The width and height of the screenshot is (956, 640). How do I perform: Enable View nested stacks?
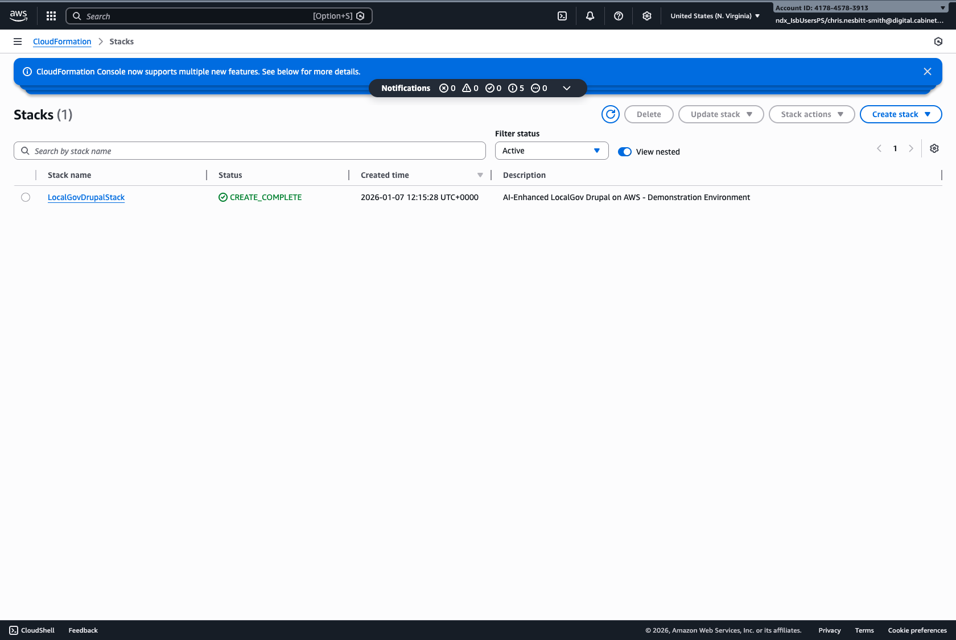[624, 151]
